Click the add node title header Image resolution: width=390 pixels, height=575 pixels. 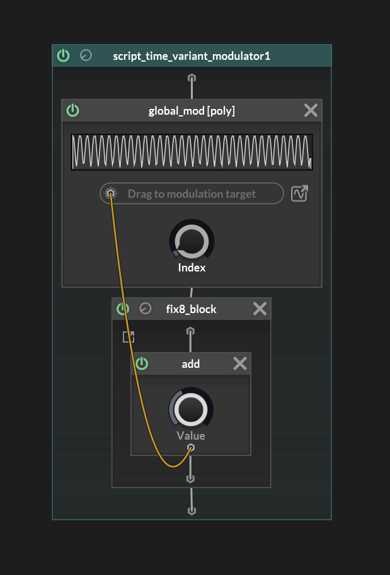(x=190, y=363)
